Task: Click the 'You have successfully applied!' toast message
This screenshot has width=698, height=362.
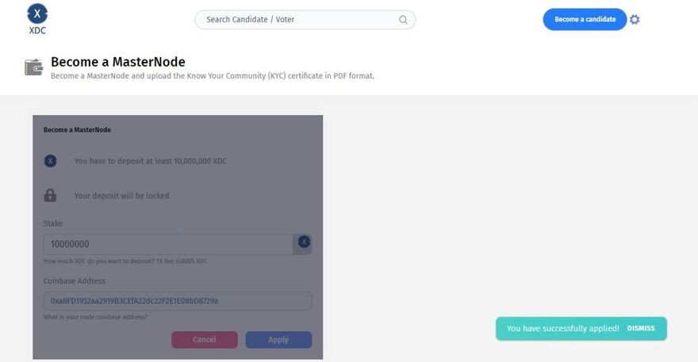Action: (x=563, y=329)
